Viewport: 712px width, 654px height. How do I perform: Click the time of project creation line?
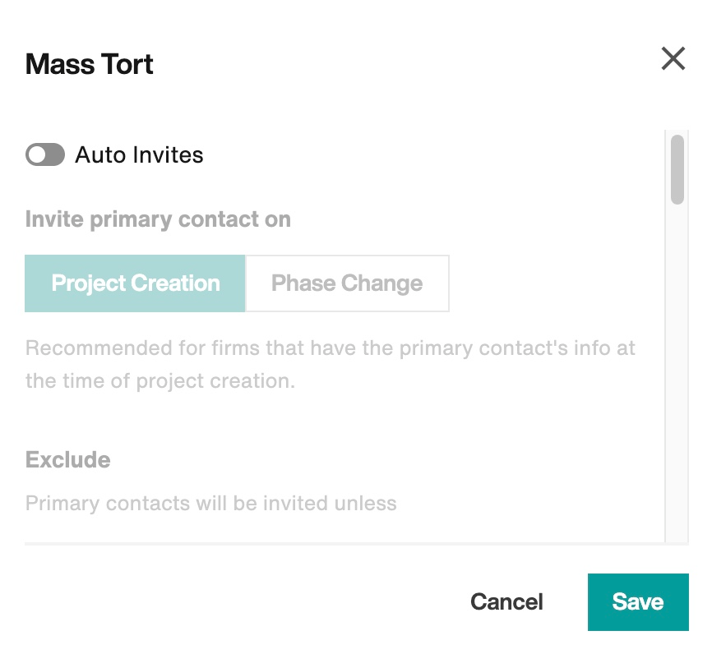[x=160, y=380]
